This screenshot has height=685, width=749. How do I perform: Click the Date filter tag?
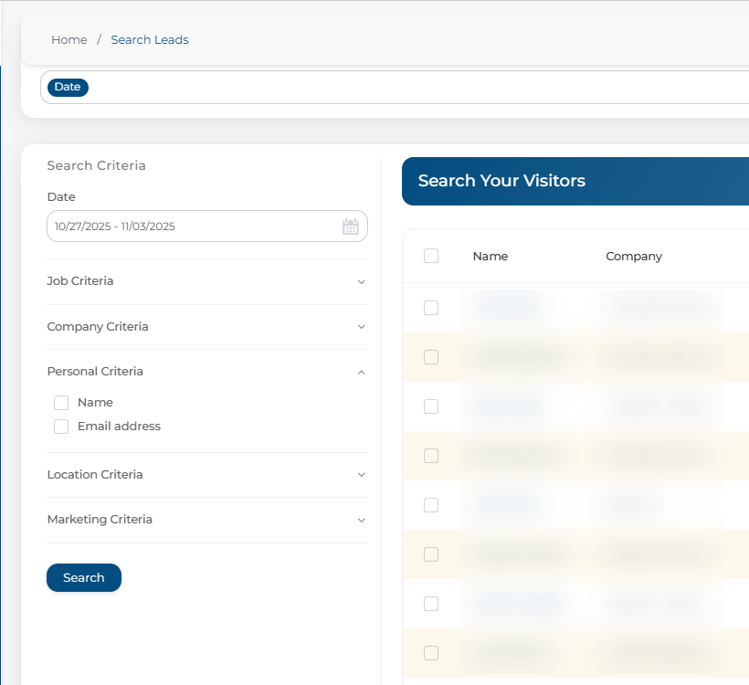tap(68, 88)
